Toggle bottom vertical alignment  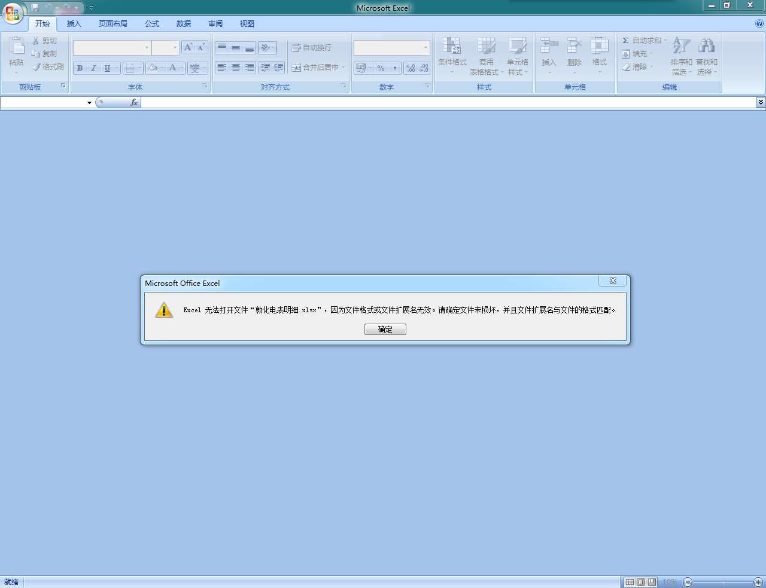[x=250, y=47]
